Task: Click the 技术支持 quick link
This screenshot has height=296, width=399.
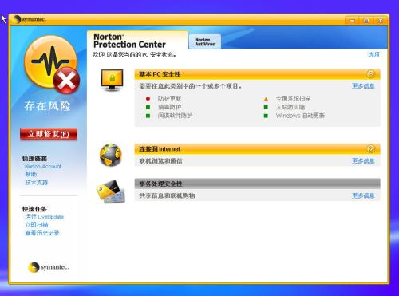Action: pos(37,182)
